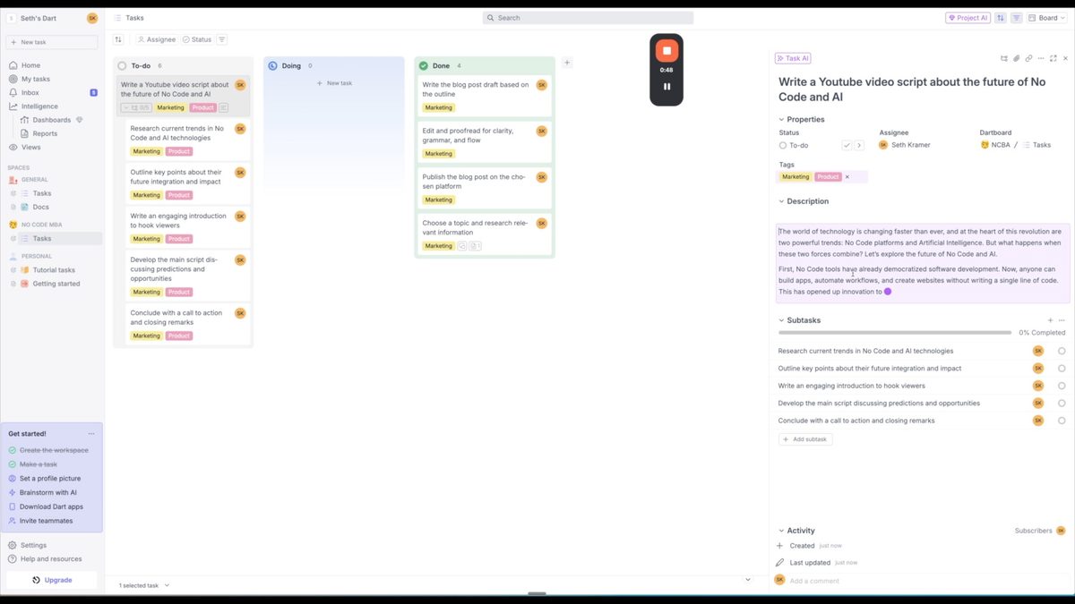Click the Upgrade button
Image resolution: width=1075 pixels, height=604 pixels.
[52, 580]
